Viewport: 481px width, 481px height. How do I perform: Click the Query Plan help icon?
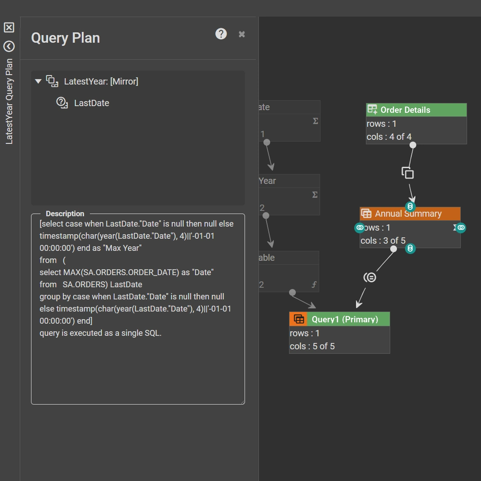pyautogui.click(x=221, y=34)
